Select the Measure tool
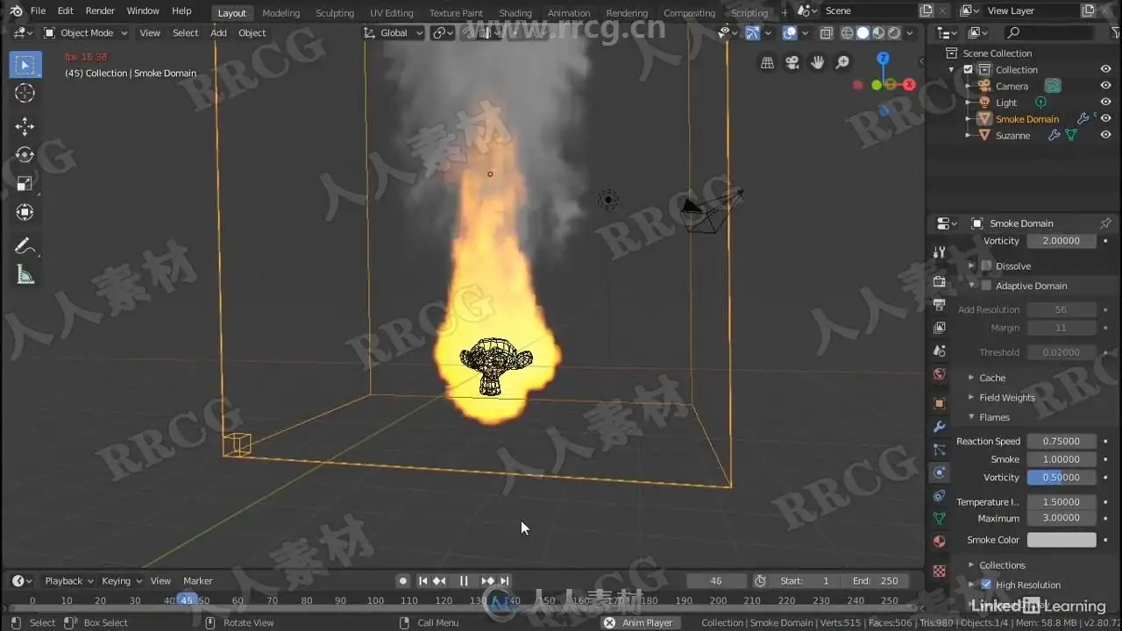This screenshot has height=631, width=1122. click(25, 275)
